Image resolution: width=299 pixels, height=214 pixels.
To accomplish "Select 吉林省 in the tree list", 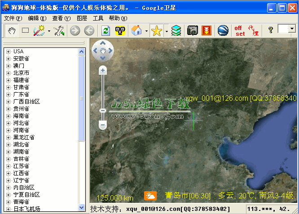I will point(21,159).
